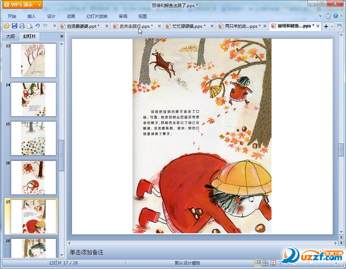Click horizontal scrollbar right arrow

(x=335, y=243)
